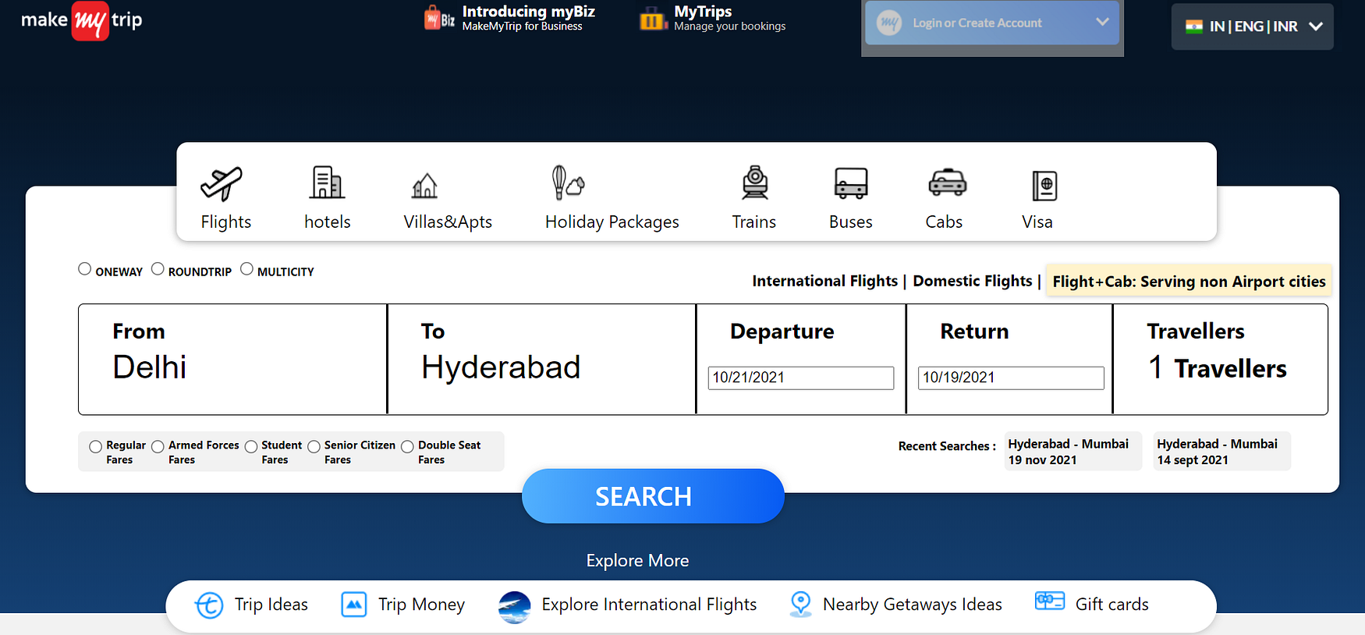1365x635 pixels.
Task: Open the From city field showing Delhi
Action: point(232,359)
